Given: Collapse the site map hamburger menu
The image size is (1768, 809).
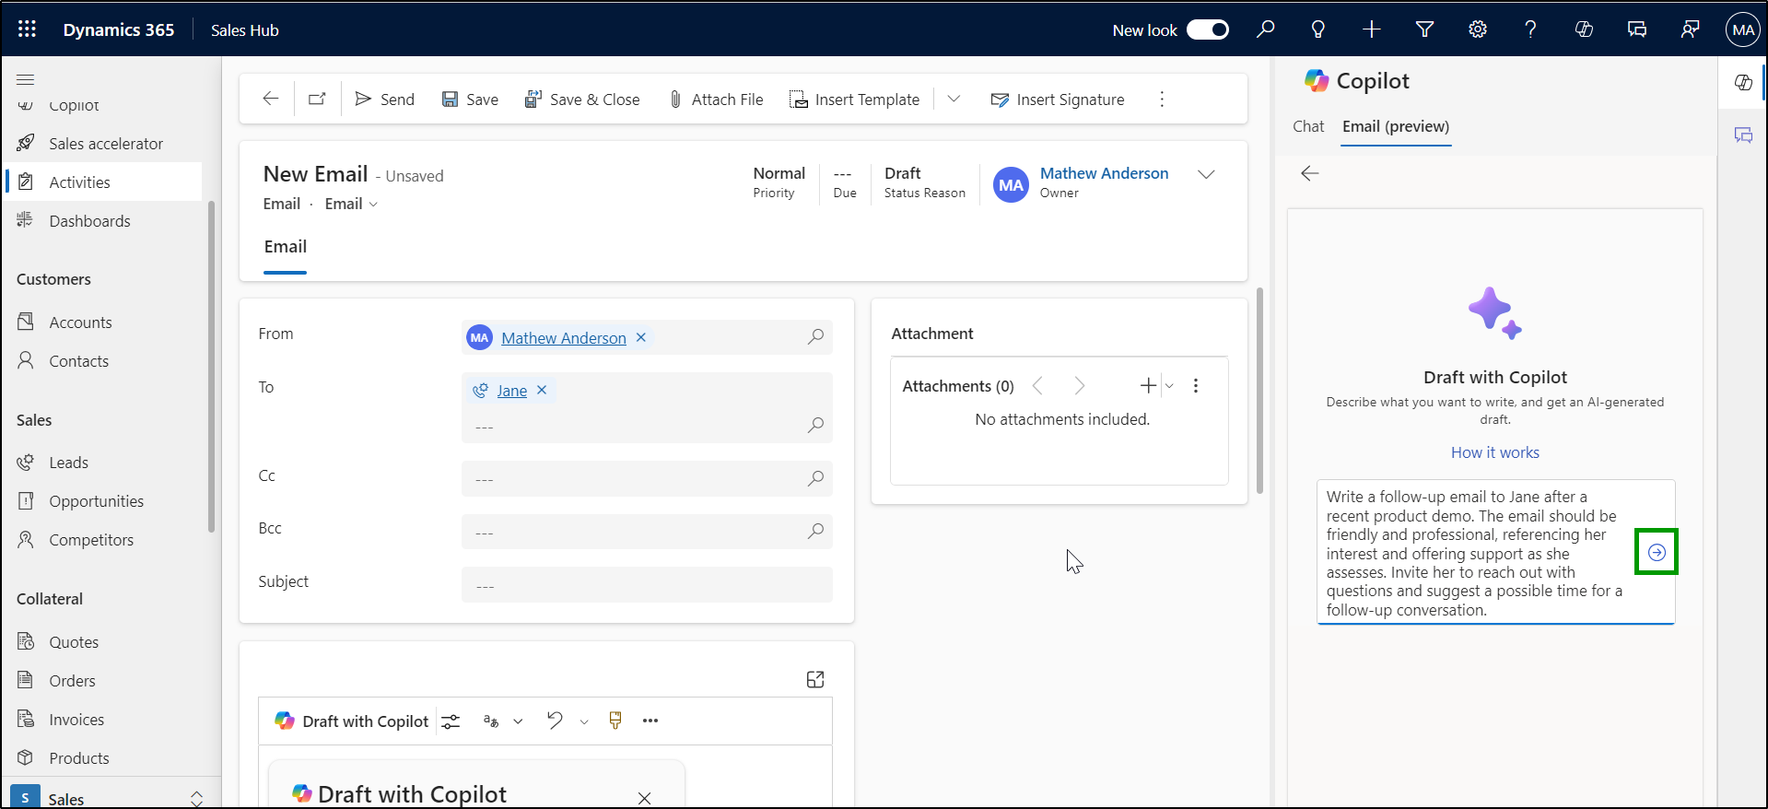Looking at the screenshot, I should click(26, 79).
